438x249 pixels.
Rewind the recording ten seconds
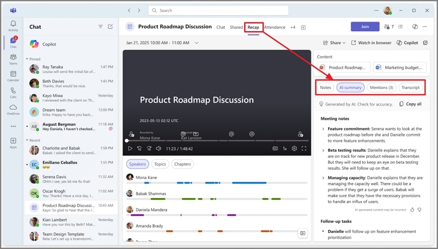139,149
